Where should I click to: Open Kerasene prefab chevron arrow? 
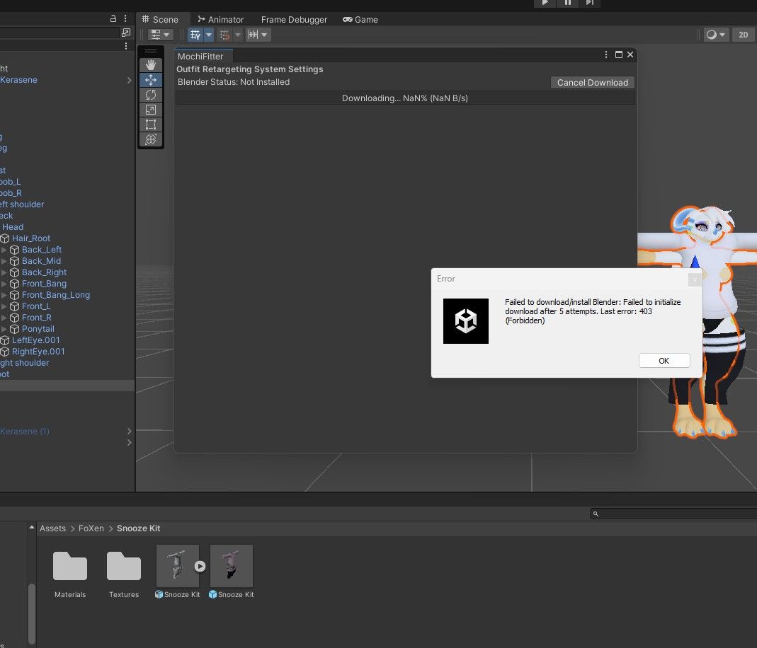129,80
